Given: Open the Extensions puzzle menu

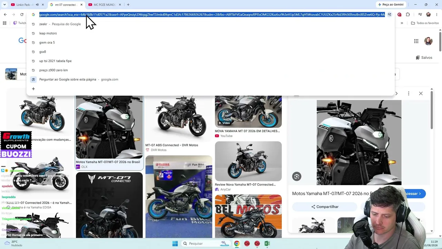Looking at the screenshot, I should point(408,15).
